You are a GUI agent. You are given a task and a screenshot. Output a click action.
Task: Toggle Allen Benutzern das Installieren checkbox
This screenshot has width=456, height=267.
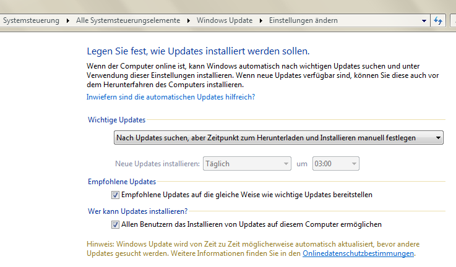(115, 224)
